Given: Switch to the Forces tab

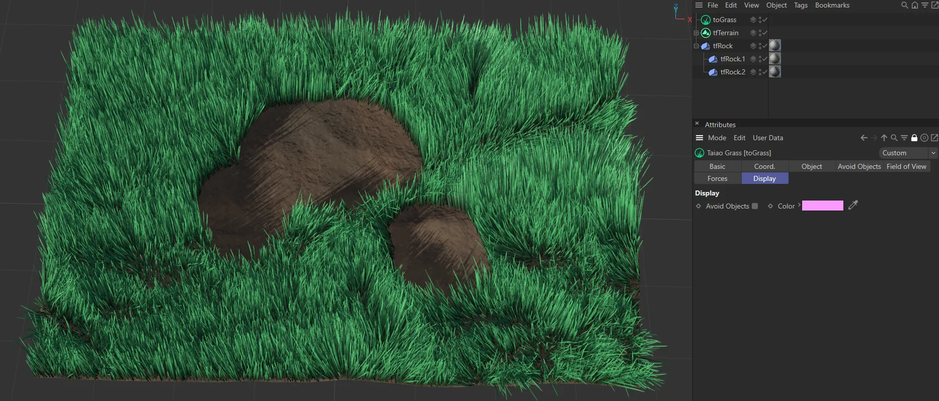Looking at the screenshot, I should coord(718,178).
